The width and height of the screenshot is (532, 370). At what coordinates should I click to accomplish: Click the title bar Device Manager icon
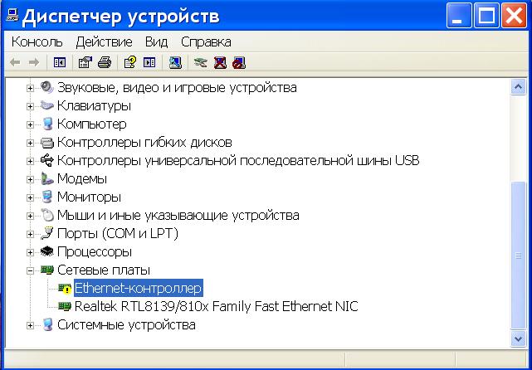pos(12,15)
